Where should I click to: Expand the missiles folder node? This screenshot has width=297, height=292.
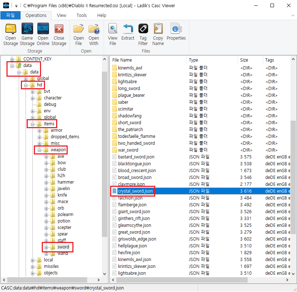coord(32,267)
